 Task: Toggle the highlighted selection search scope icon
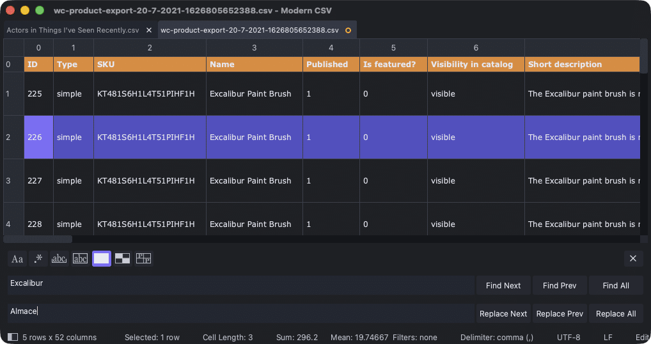click(101, 259)
